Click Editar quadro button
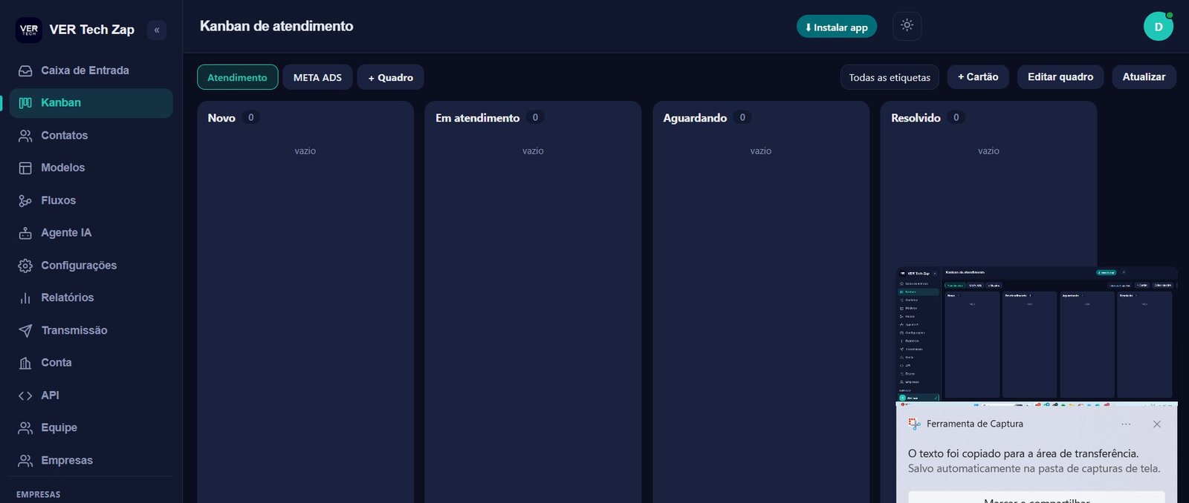 click(1060, 76)
